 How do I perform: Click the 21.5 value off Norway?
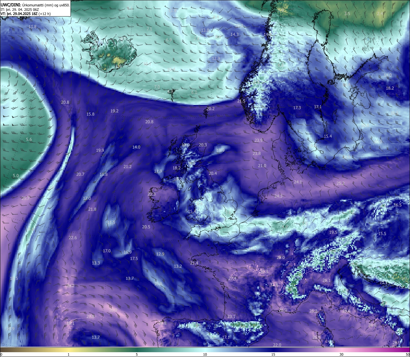click(241, 101)
